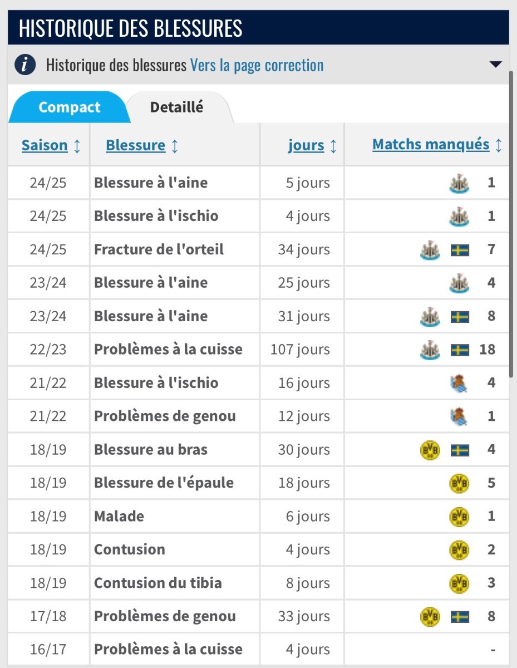Switch to the Detaillé tab

click(177, 107)
